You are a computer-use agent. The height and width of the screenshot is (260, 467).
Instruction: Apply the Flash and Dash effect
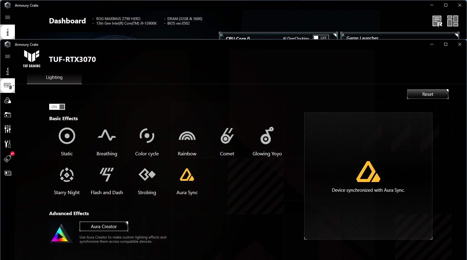(107, 174)
